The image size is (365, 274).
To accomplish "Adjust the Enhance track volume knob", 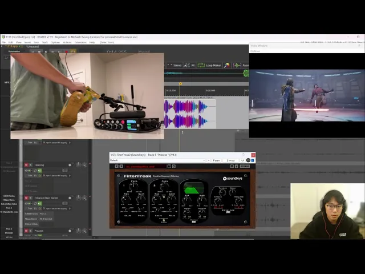I will tap(79, 198).
